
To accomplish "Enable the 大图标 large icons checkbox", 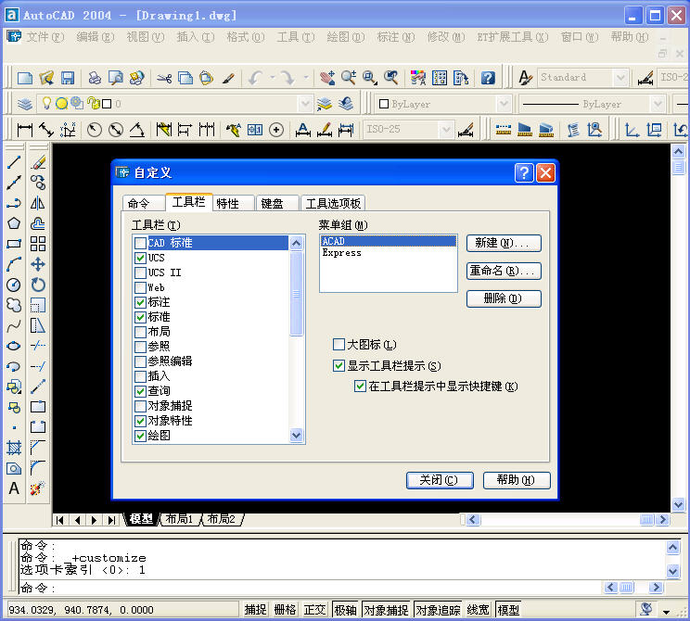I will [339, 345].
